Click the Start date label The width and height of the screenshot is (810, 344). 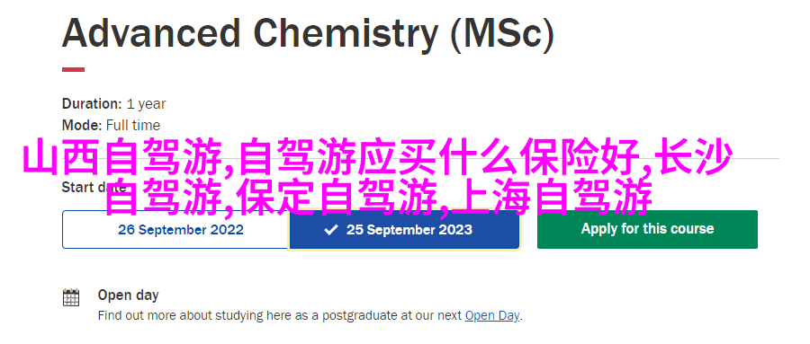coord(86,187)
